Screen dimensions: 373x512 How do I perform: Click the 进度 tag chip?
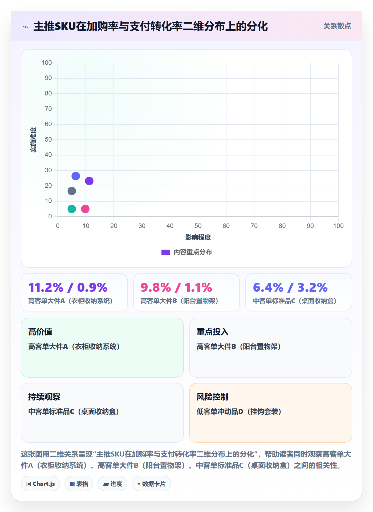(x=112, y=483)
